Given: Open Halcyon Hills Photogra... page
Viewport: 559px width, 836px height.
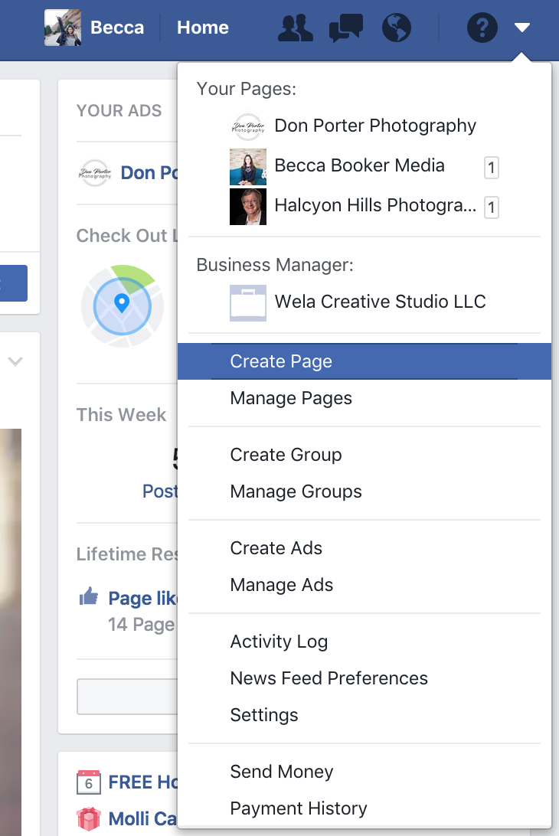Looking at the screenshot, I should 375,205.
